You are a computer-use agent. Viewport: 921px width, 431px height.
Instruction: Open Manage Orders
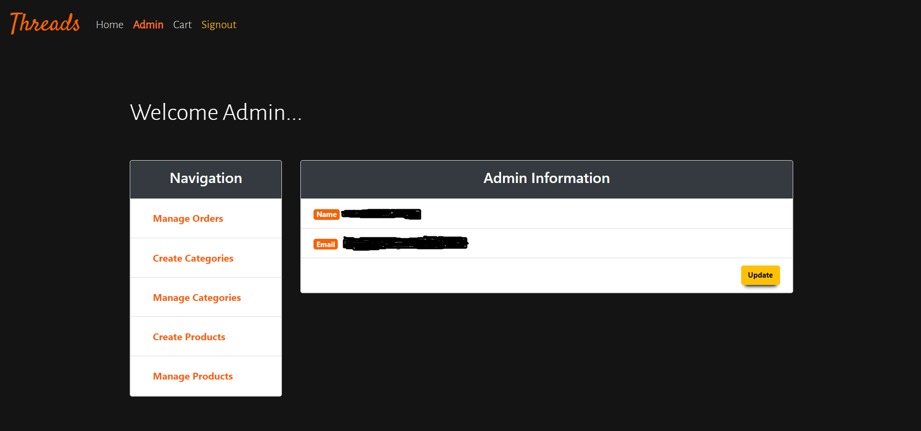click(x=188, y=218)
